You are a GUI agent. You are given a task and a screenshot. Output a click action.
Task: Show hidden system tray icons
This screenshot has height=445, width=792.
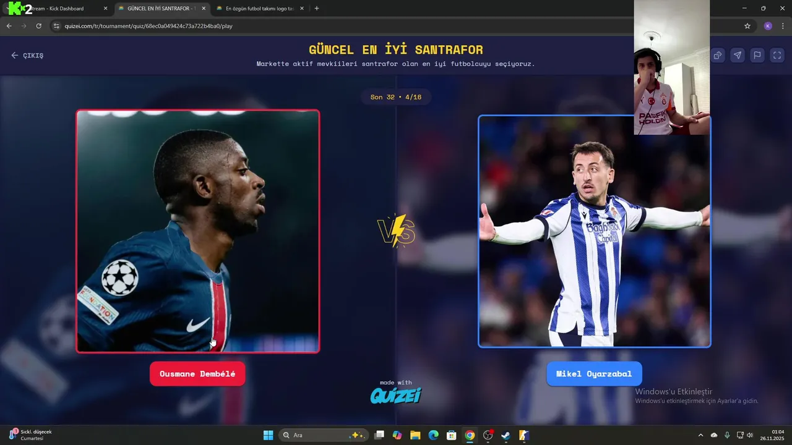[x=700, y=435]
